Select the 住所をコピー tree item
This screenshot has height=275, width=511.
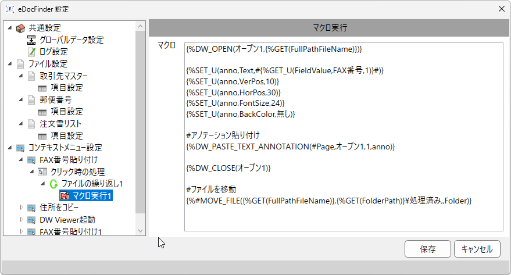coord(59,208)
